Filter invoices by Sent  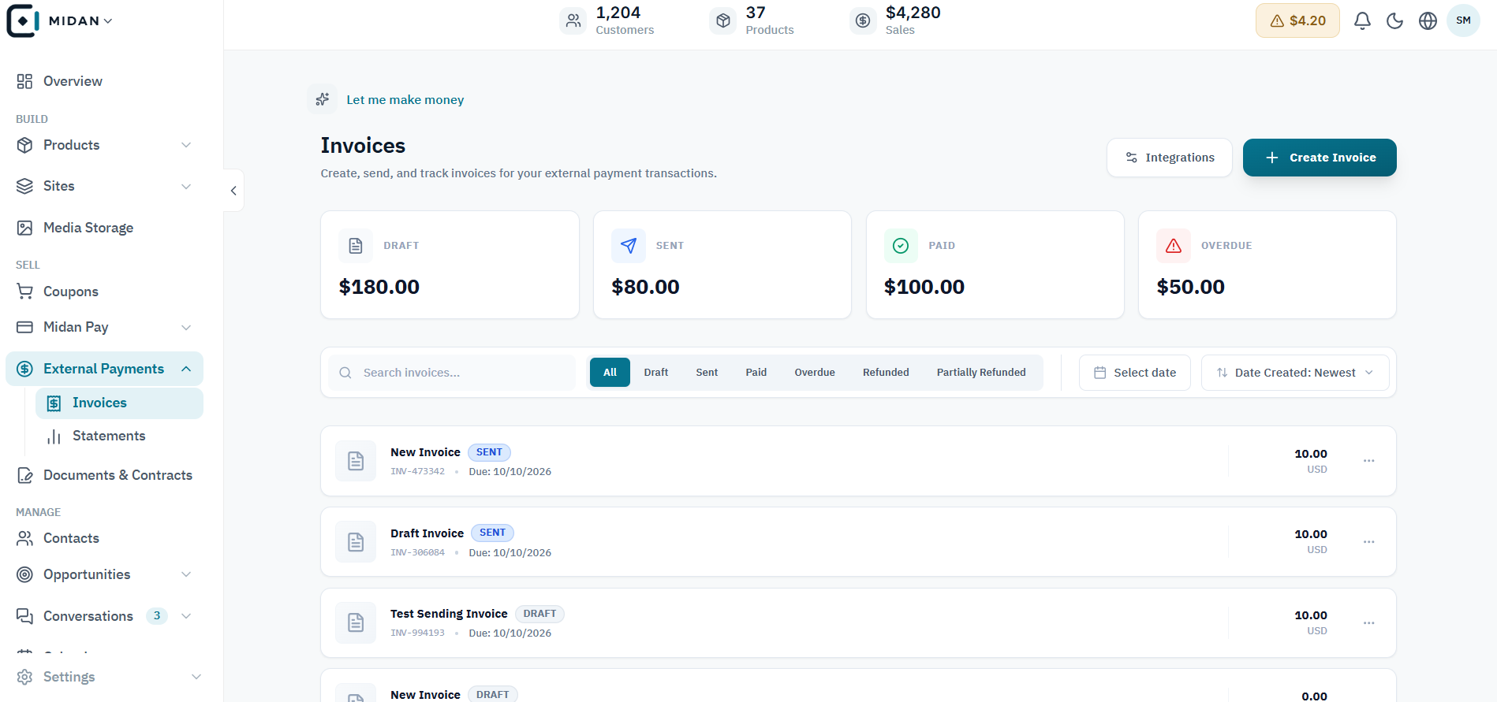point(707,373)
